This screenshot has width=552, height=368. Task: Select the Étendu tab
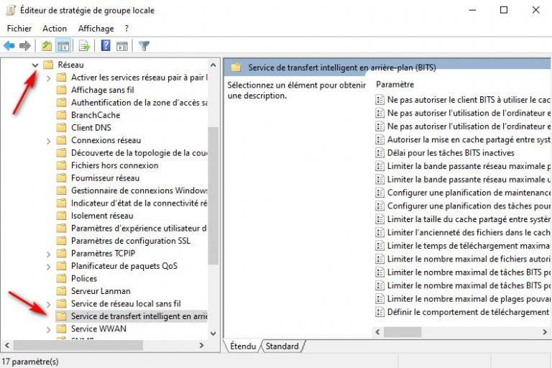[242, 346]
